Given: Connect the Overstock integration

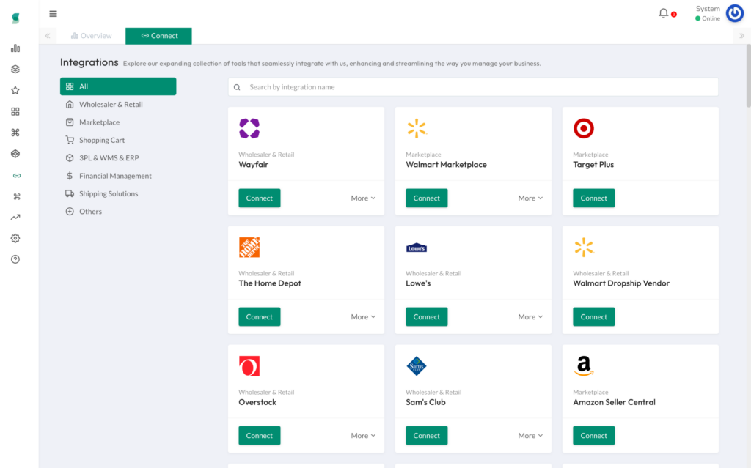Looking at the screenshot, I should [259, 436].
